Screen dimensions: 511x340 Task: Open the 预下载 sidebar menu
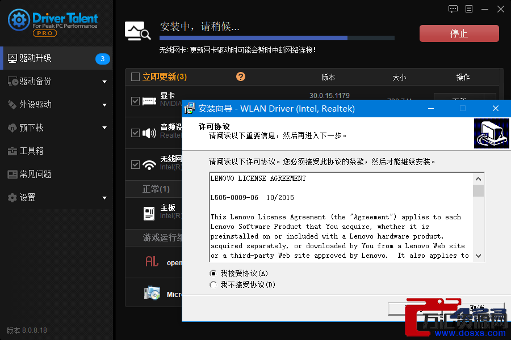(56, 128)
